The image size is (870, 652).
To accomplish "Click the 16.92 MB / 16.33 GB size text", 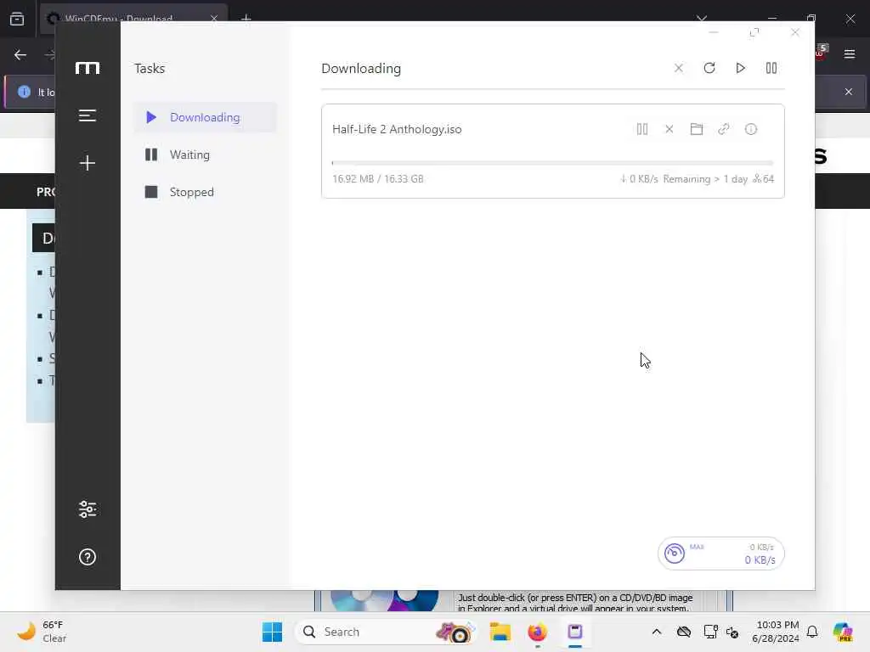I will (378, 179).
